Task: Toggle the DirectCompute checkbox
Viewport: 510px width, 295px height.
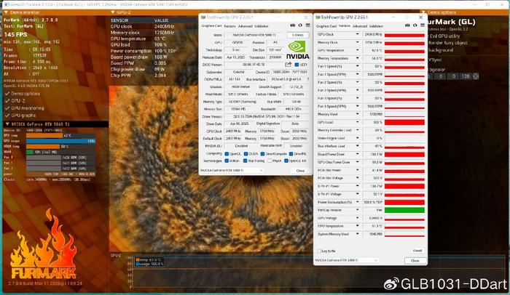Action: 262,154
